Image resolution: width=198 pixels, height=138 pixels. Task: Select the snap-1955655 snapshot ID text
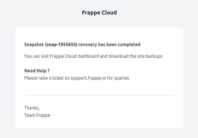[61, 45]
